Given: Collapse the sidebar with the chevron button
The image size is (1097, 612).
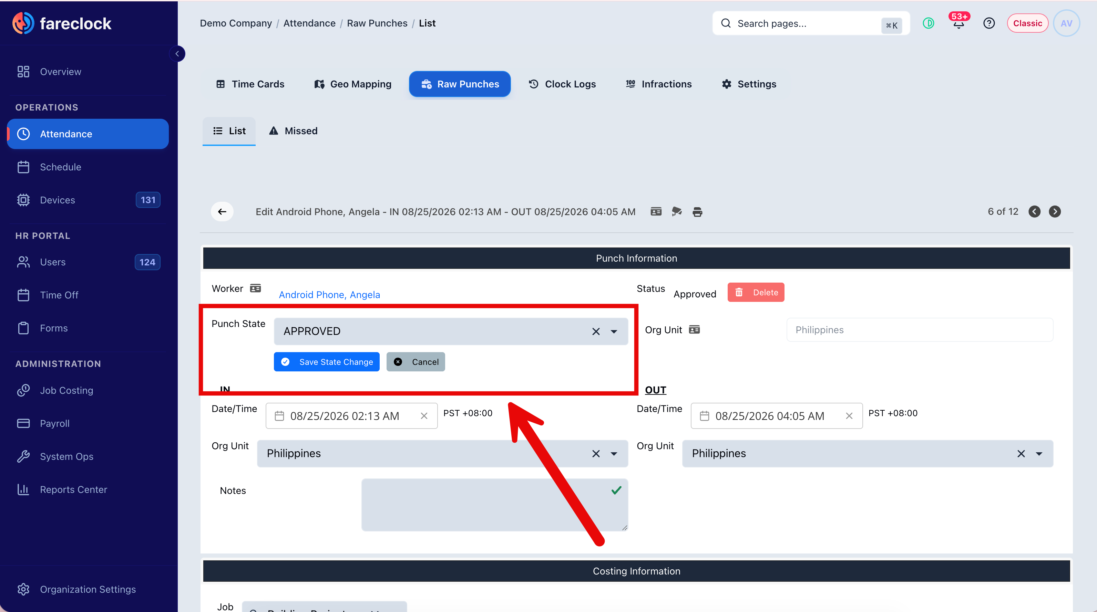Looking at the screenshot, I should pyautogui.click(x=177, y=54).
